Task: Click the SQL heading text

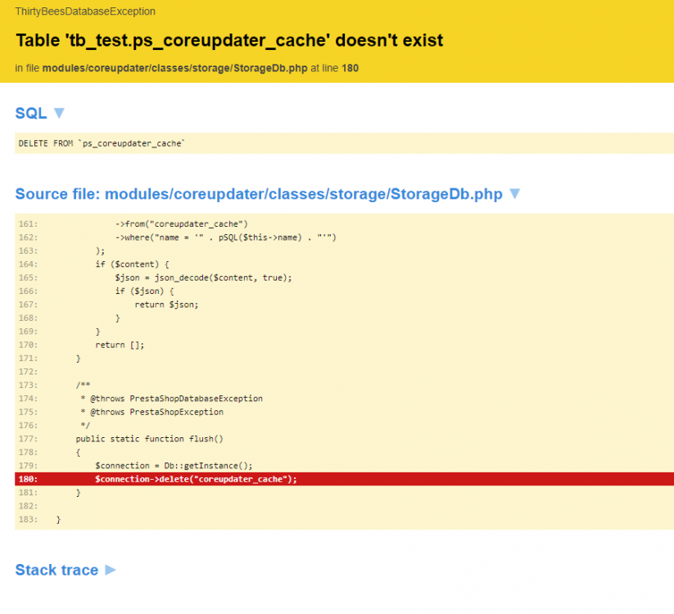Action: 31,113
